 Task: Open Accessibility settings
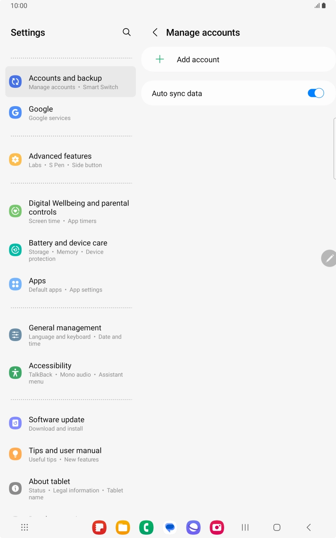pos(70,373)
